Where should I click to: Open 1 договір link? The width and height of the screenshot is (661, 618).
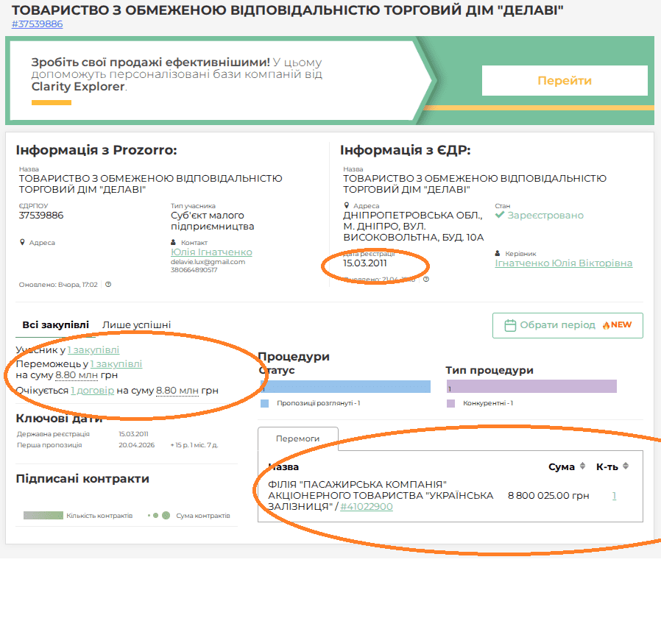pyautogui.click(x=92, y=391)
